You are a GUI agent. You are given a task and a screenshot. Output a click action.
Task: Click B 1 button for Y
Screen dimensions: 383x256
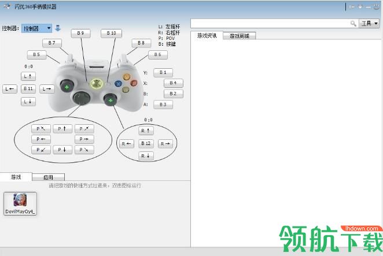tap(163, 73)
